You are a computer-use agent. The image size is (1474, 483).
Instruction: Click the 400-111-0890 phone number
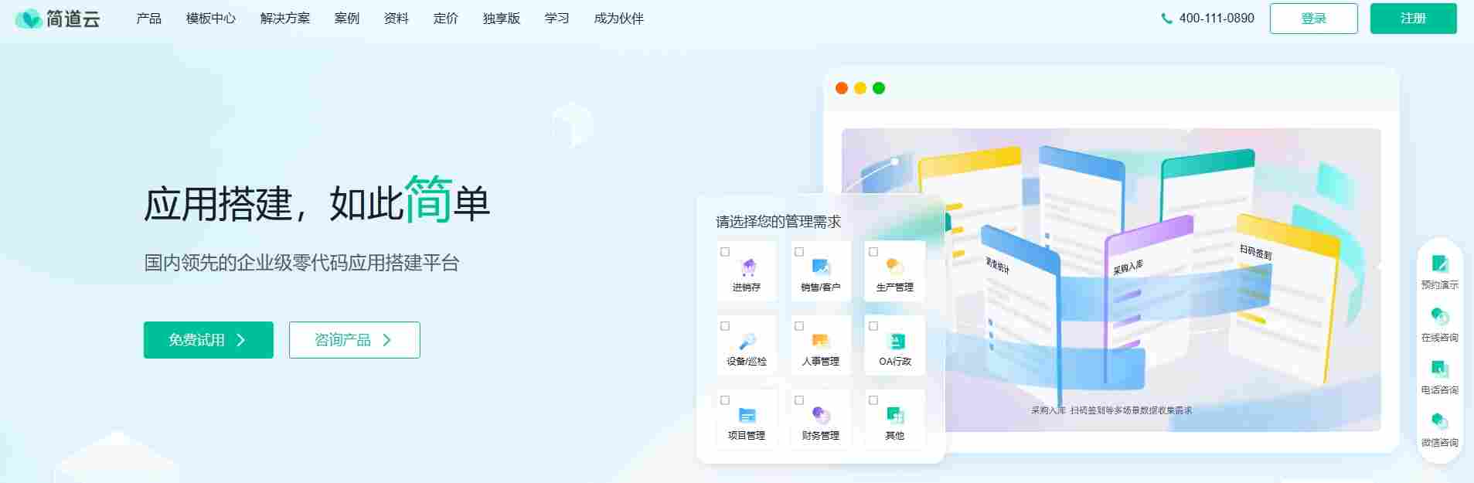tap(1217, 19)
